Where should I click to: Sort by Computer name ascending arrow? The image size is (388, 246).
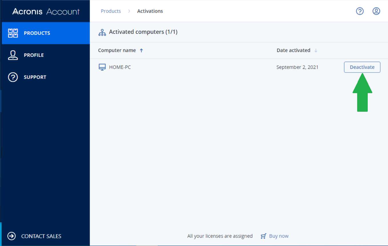click(141, 51)
